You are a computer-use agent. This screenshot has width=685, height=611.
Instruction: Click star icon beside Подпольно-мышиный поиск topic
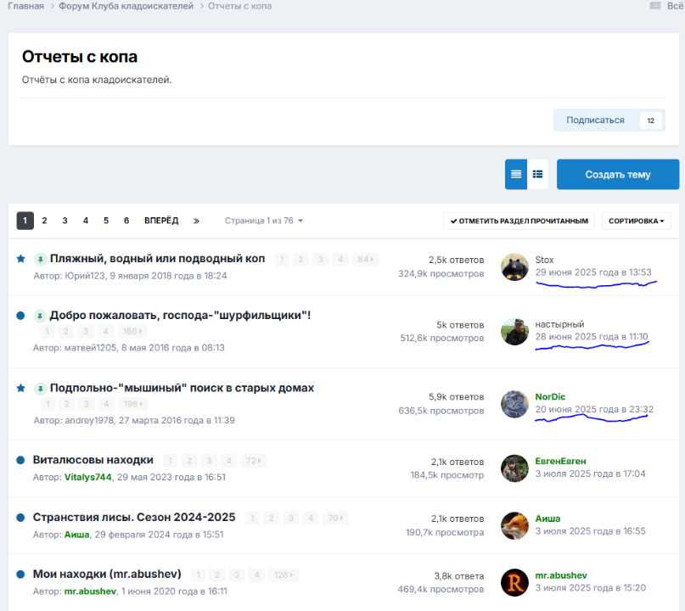coord(20,388)
